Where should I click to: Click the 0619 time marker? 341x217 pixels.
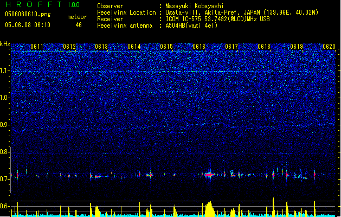click(x=297, y=47)
